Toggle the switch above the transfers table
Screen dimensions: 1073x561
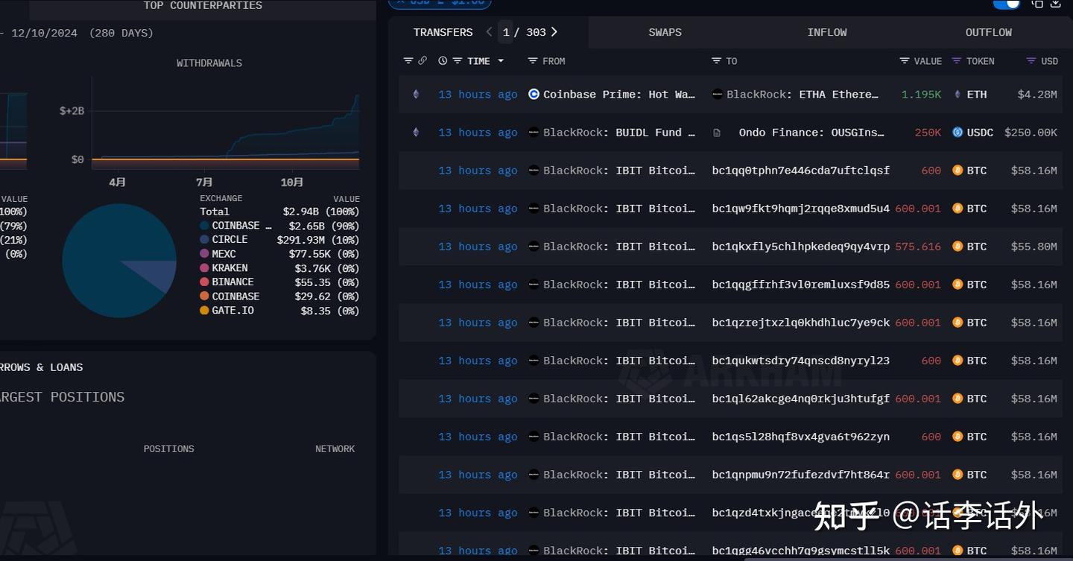click(x=1007, y=4)
